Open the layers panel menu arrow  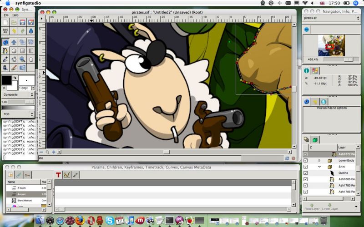click(x=356, y=207)
